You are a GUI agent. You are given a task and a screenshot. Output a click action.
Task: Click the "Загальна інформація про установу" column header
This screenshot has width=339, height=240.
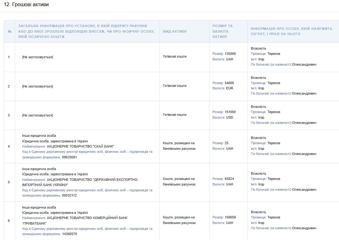tap(82, 31)
